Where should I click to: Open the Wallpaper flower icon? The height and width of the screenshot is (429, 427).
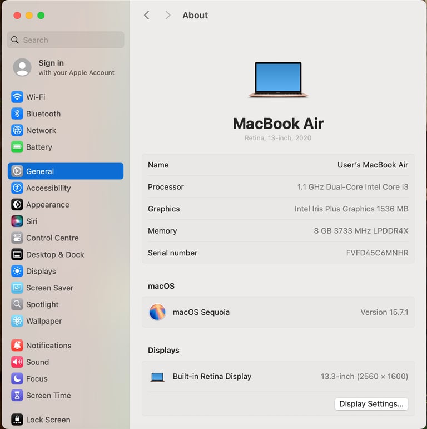17,321
